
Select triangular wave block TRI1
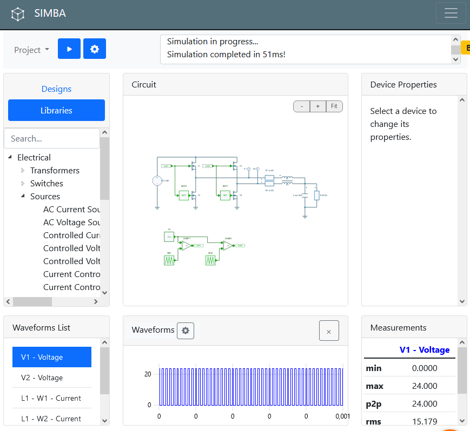coord(169,260)
